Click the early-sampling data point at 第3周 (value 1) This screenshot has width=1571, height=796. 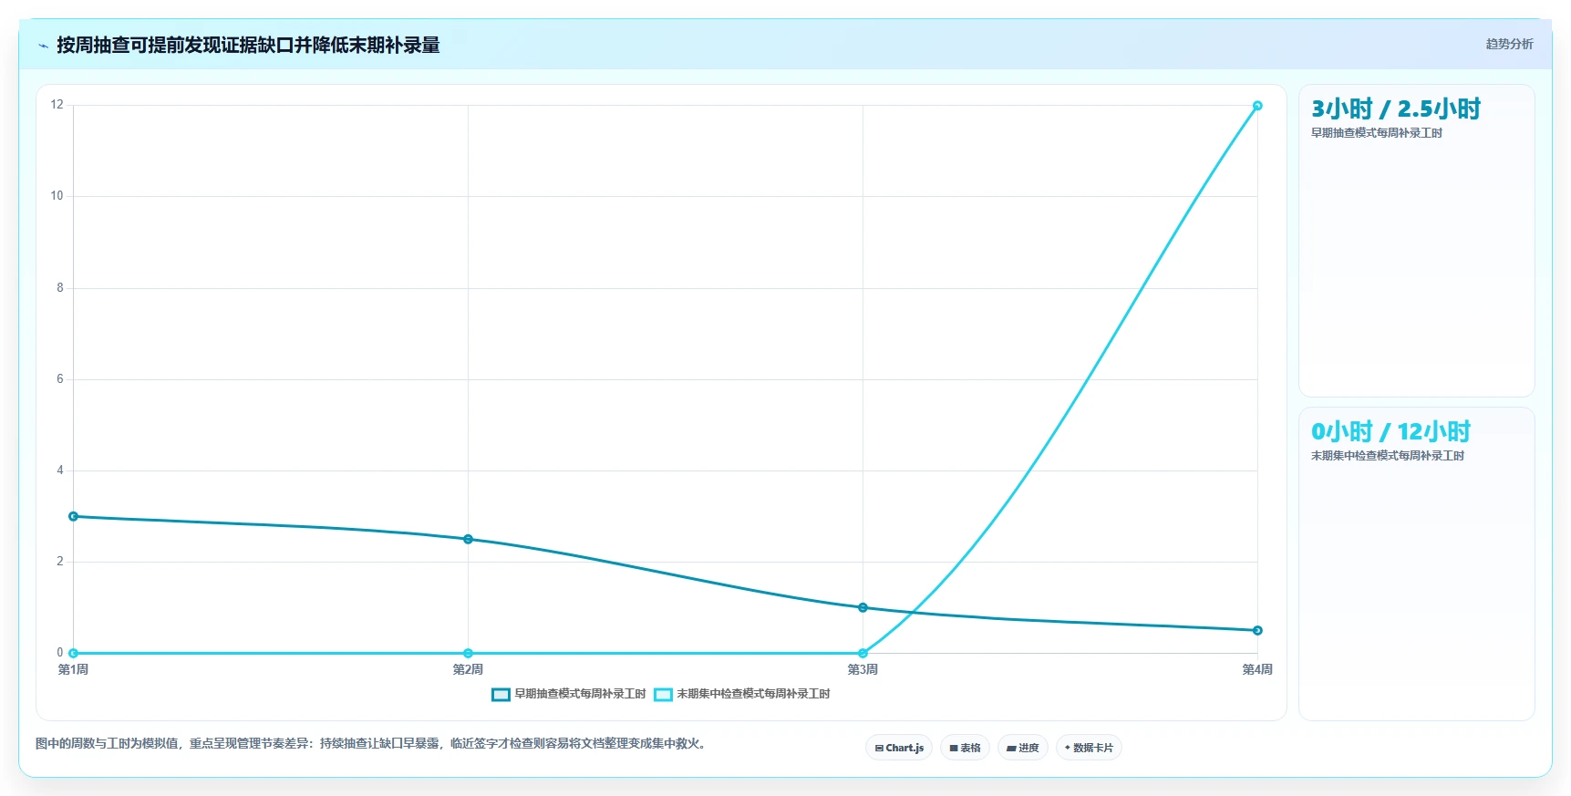click(863, 607)
